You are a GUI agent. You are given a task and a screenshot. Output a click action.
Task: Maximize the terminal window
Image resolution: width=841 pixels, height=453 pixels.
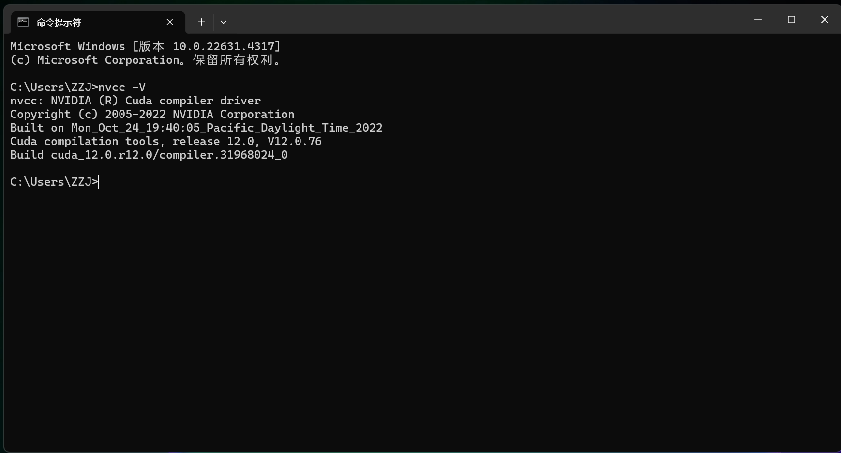[x=791, y=19]
